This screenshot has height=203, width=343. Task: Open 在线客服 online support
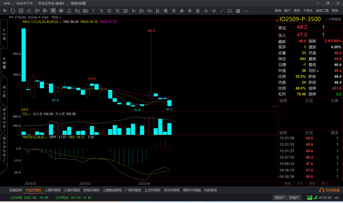click(x=330, y=190)
